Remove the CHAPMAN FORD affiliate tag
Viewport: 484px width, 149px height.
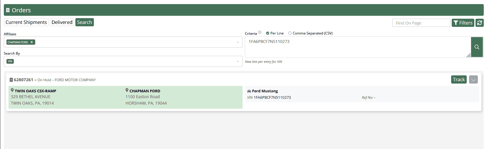[x=32, y=42]
